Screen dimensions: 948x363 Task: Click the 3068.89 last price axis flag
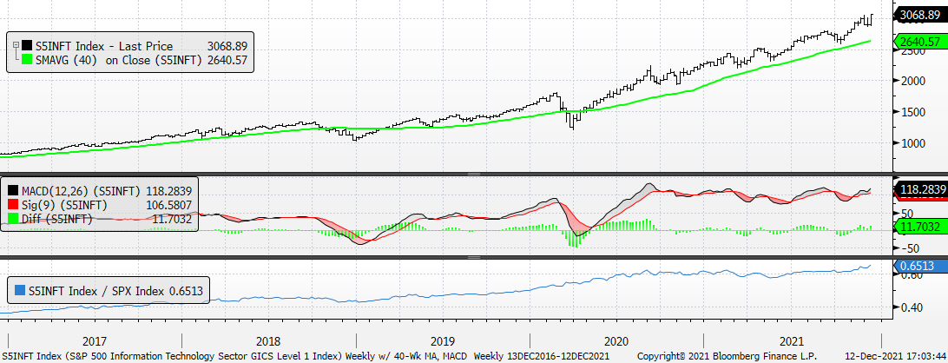(919, 16)
